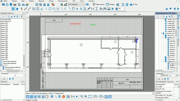Viewport: 180px width, 101px height.
Task: Open the 'Правка' menu
Action: tap(14, 1)
